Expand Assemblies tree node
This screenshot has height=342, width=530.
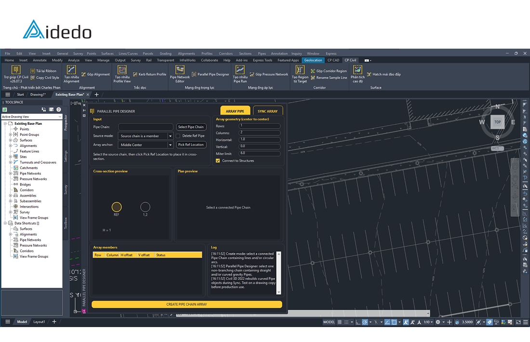[x=11, y=196]
